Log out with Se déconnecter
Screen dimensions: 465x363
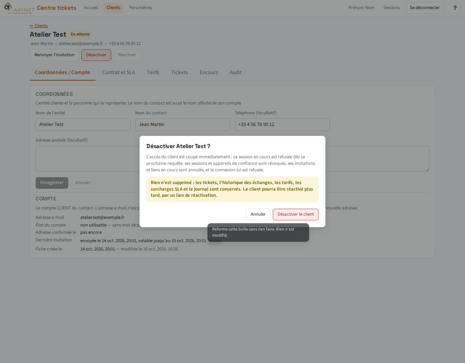pos(425,8)
